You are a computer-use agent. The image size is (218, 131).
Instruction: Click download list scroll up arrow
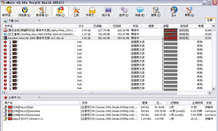[214, 26]
